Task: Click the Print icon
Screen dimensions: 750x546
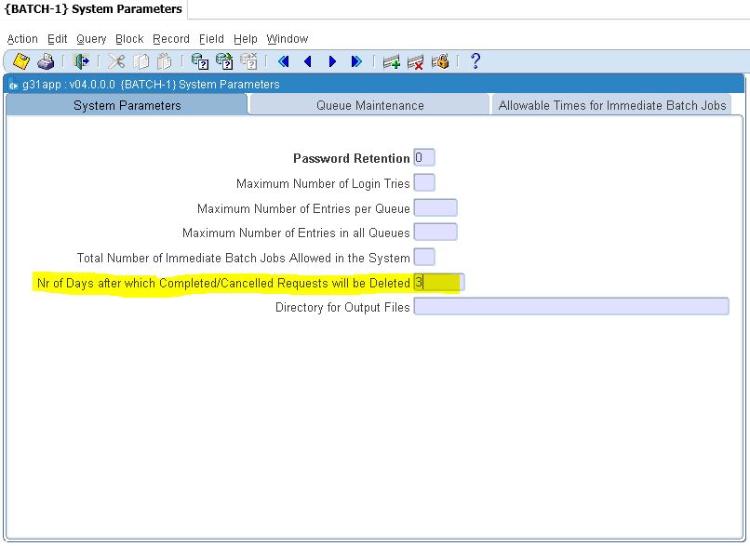Action: 46,61
